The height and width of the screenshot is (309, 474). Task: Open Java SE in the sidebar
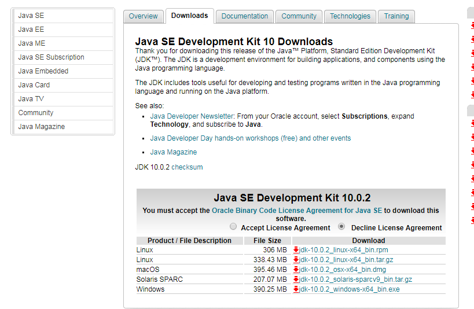(x=63, y=16)
